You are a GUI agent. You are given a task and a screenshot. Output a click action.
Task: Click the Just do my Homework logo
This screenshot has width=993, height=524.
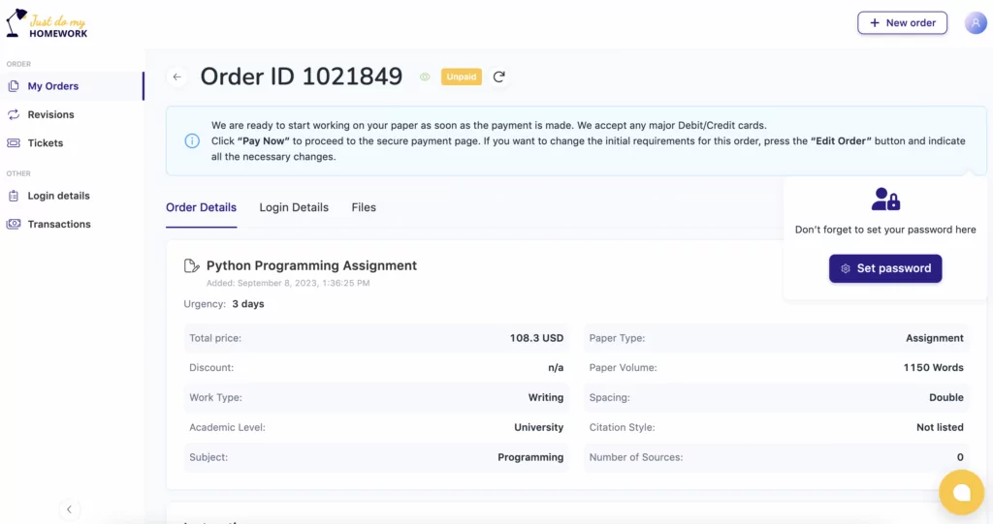coord(47,24)
